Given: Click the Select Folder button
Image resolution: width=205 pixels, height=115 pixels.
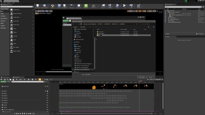Looking at the screenshot, I should coord(142,77).
